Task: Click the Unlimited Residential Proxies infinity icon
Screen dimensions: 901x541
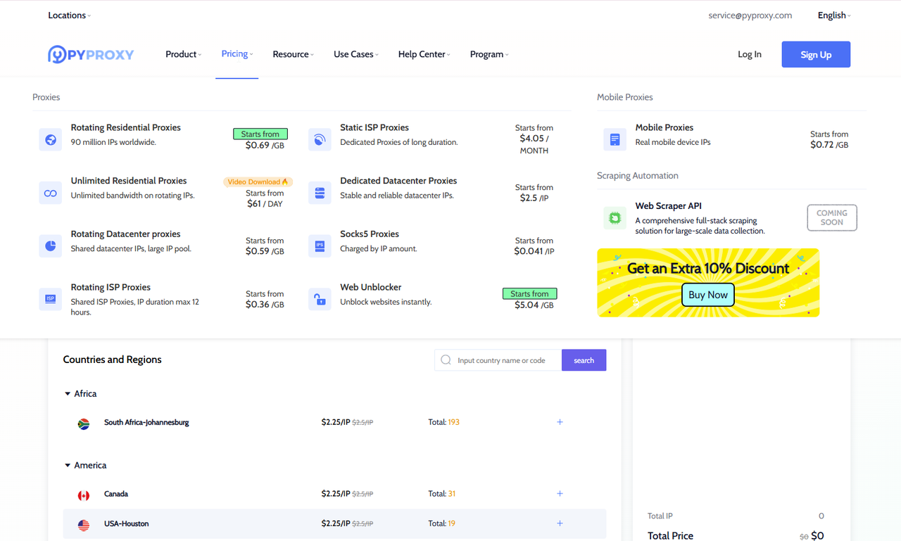Action: click(51, 193)
